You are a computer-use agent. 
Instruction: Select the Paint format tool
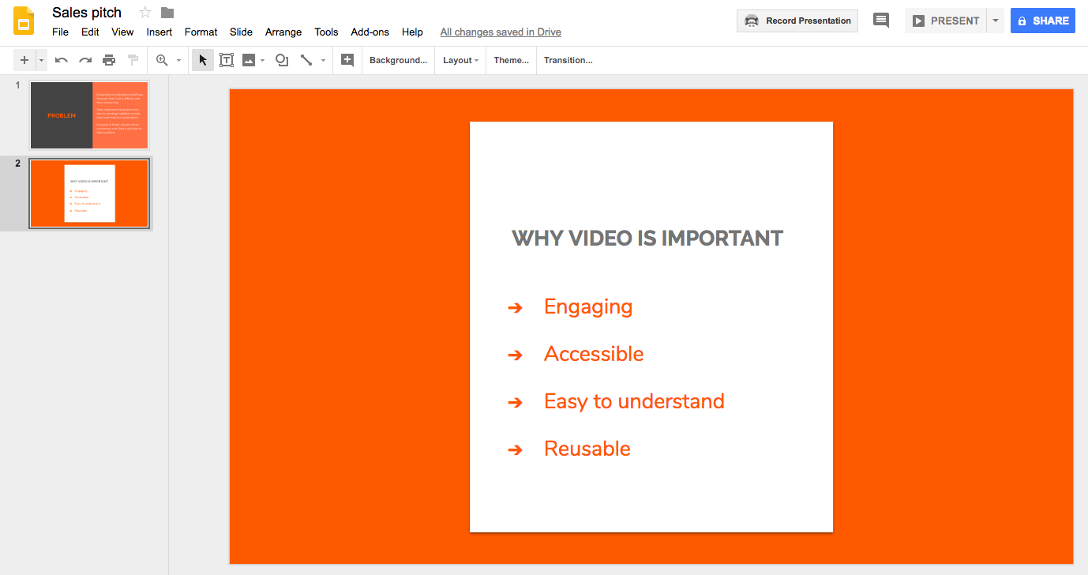133,59
